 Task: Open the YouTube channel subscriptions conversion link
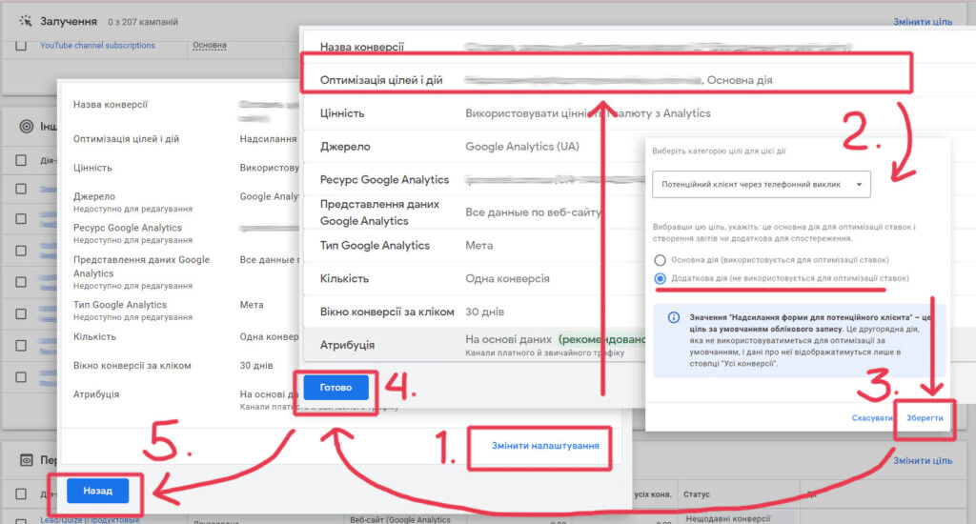click(97, 45)
